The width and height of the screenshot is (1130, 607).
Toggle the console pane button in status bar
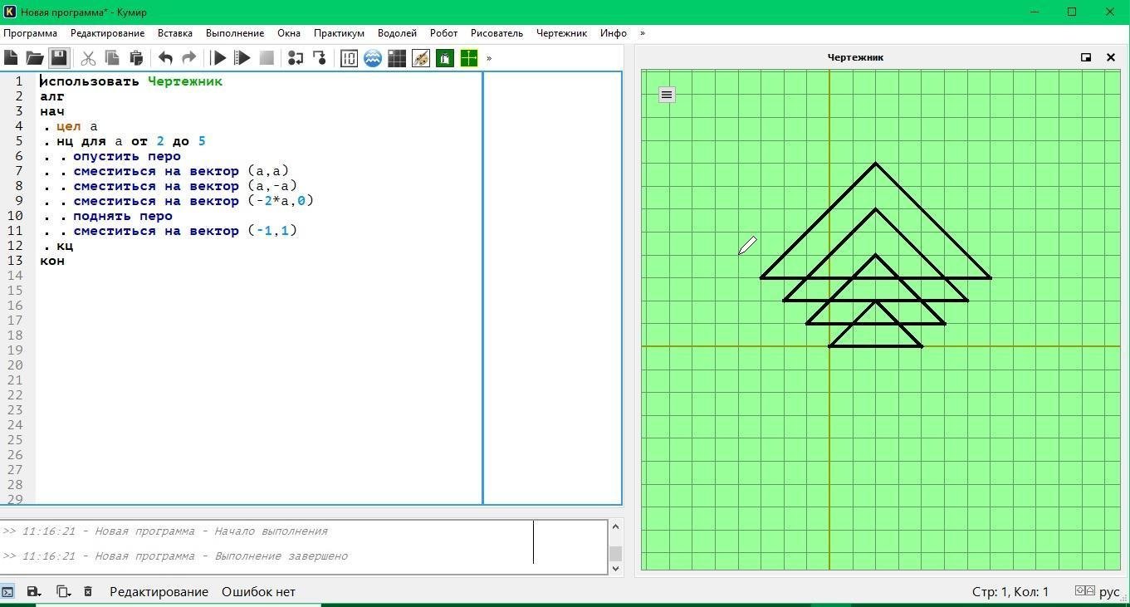(x=7, y=592)
